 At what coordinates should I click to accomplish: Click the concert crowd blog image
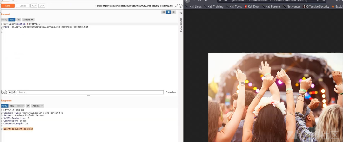(x=276, y=97)
